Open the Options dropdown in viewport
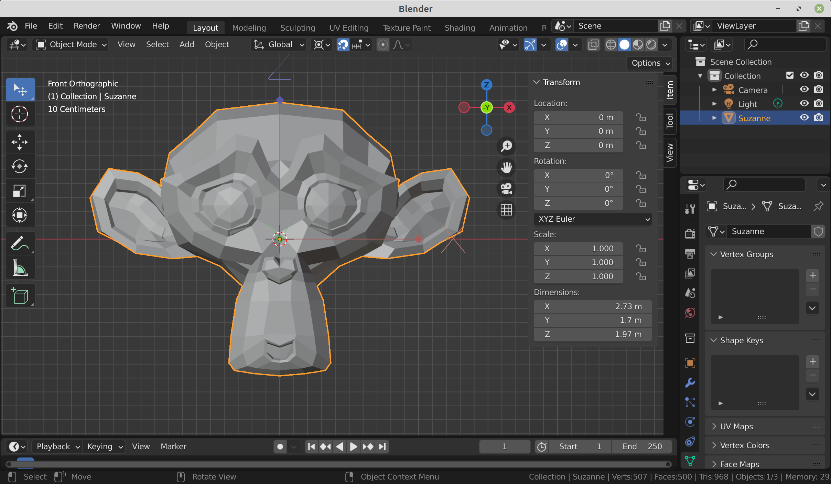This screenshot has width=831, height=484. pos(649,63)
